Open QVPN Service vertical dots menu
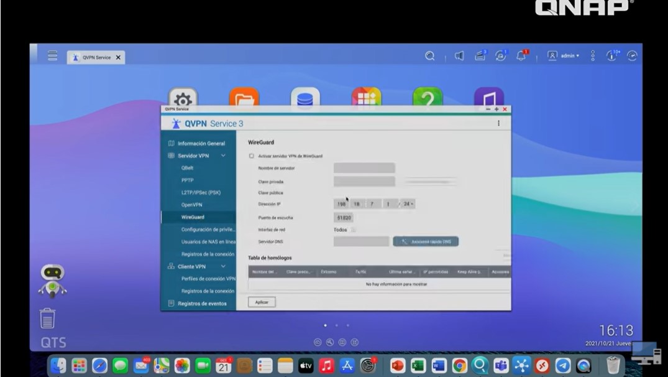The image size is (668, 377). [498, 123]
